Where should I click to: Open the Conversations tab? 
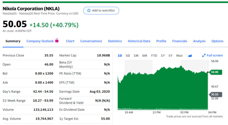click(x=91, y=41)
